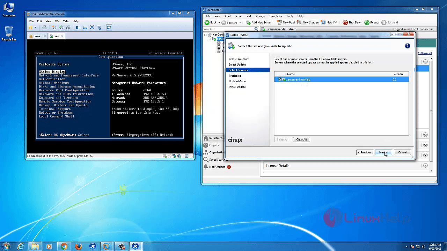Click Next button in Install Update wizard
Viewport: 447px width, 251px height.
tap(383, 152)
